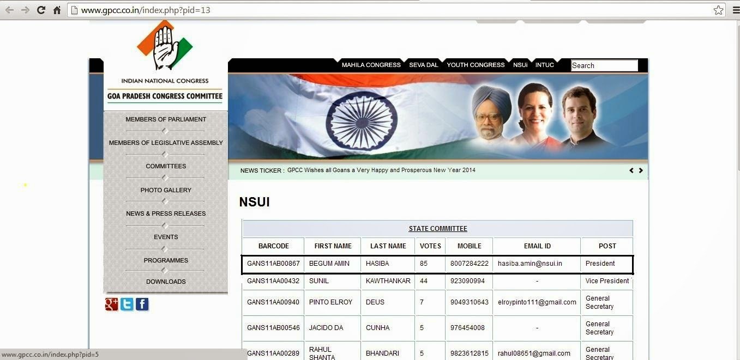Open NSUI tab in top bar

520,65
